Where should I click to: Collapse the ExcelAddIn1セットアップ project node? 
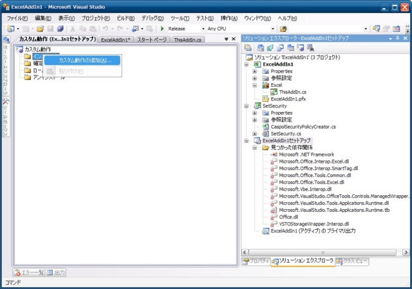[247, 141]
